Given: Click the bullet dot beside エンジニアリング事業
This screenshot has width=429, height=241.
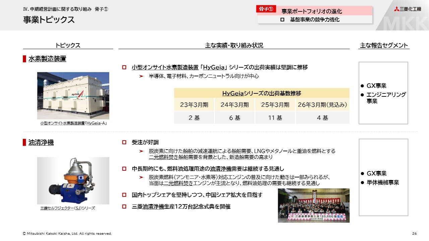Looking at the screenshot, I should pos(362,95).
